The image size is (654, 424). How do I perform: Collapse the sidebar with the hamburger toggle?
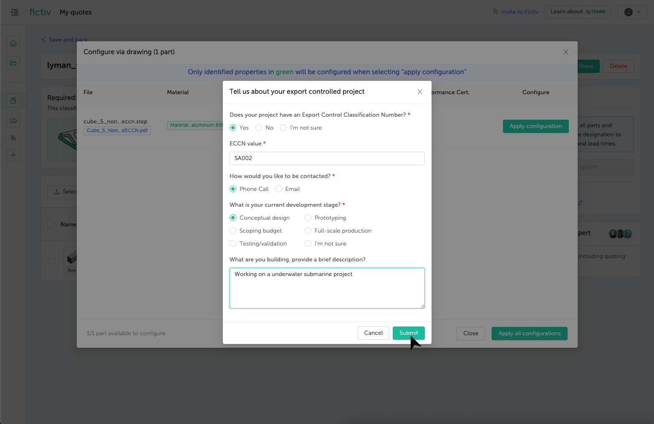click(15, 12)
